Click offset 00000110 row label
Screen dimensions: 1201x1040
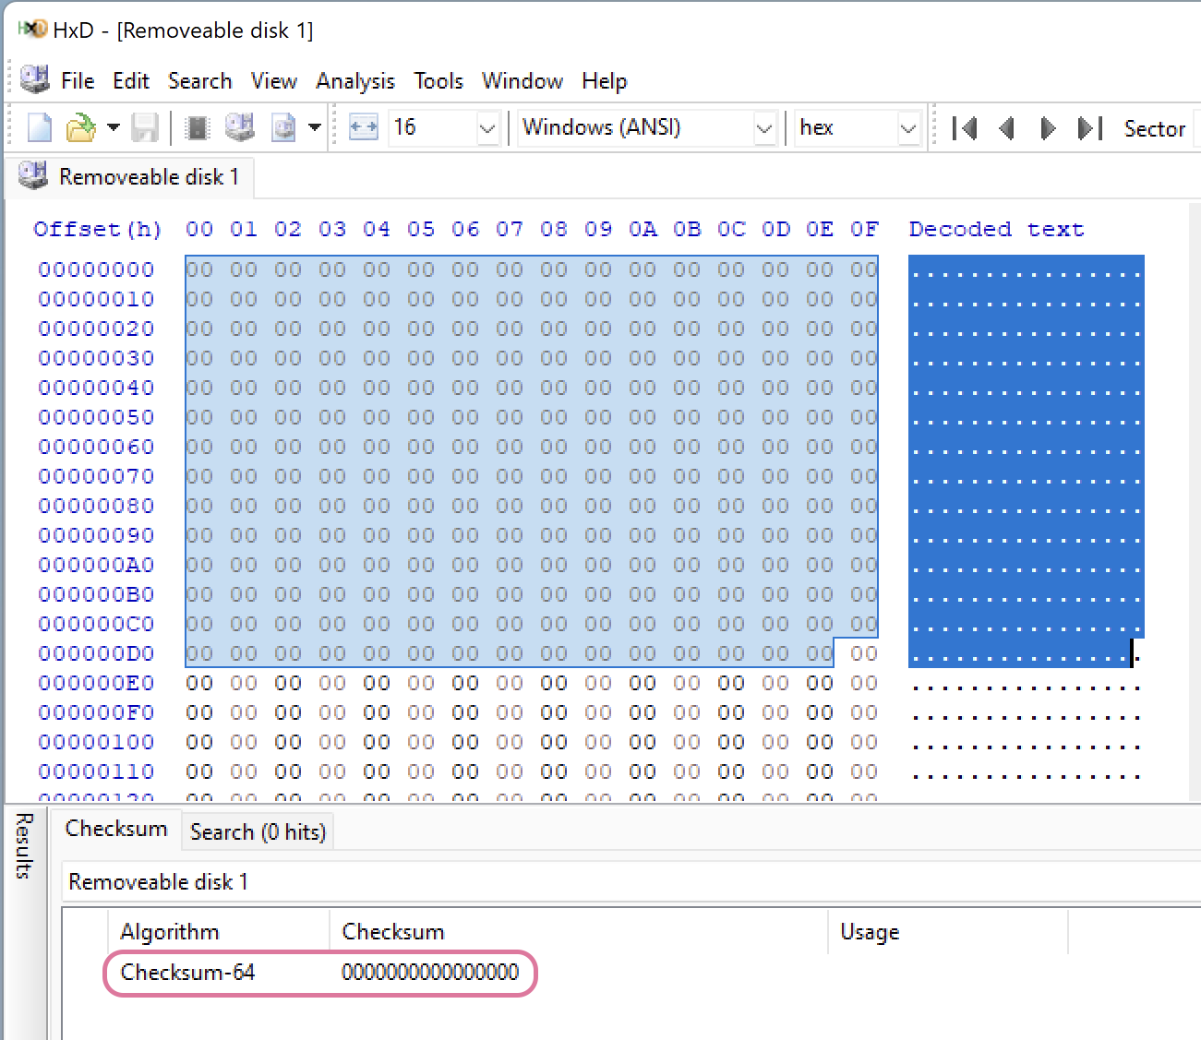tap(96, 771)
